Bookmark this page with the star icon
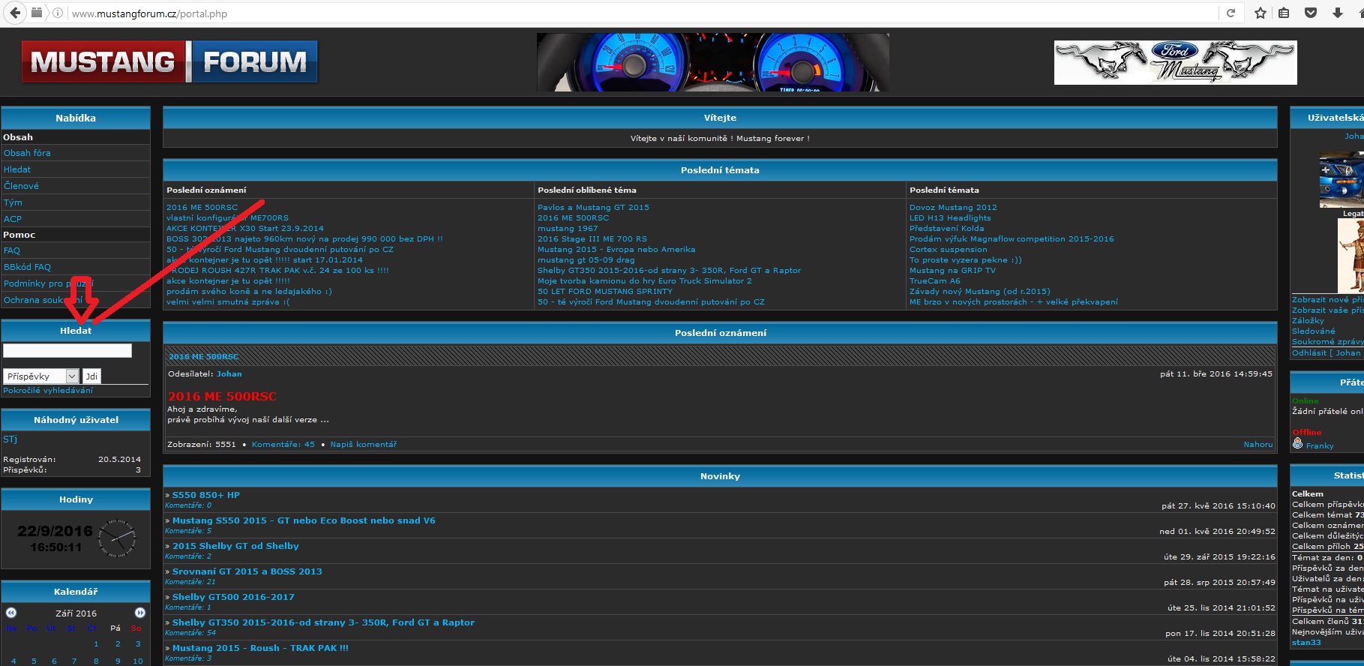The image size is (1364, 666). pyautogui.click(x=1261, y=13)
